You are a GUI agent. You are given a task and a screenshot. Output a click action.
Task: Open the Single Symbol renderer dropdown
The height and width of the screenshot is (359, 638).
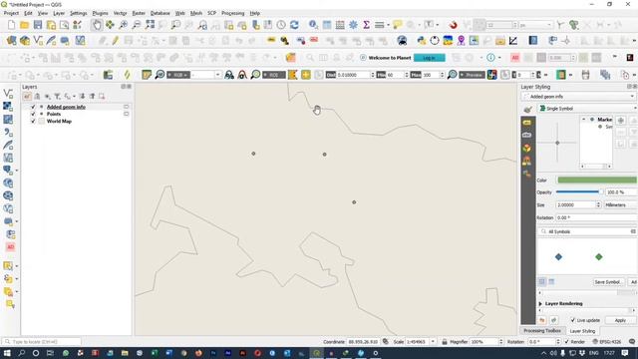587,109
